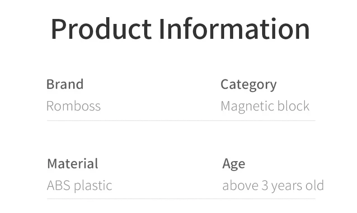Viewport: 357px width, 213px height.
Task: Select the "Category" field label
Action: point(248,84)
